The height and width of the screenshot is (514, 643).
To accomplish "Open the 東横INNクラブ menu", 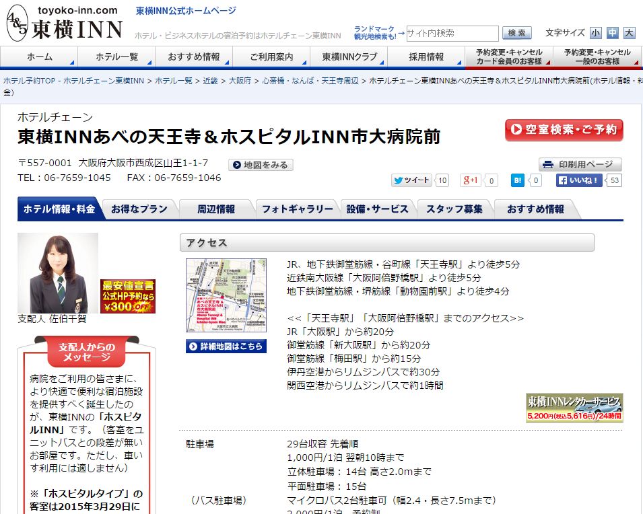I will pos(349,57).
